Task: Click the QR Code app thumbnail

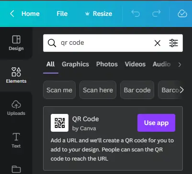Action: point(59,123)
